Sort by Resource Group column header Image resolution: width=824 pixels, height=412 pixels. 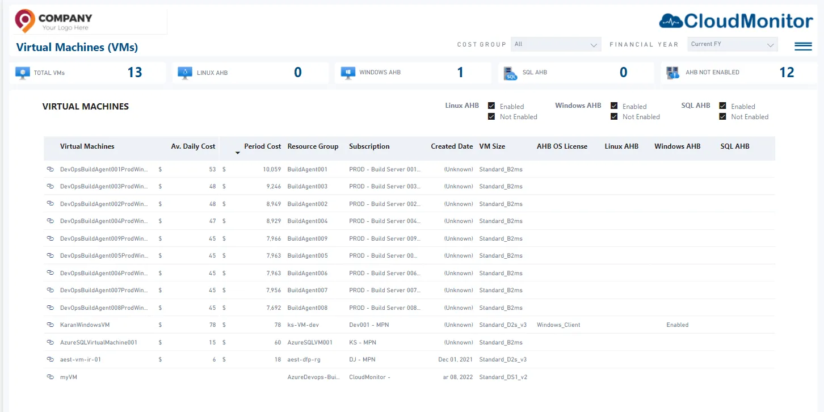point(313,146)
